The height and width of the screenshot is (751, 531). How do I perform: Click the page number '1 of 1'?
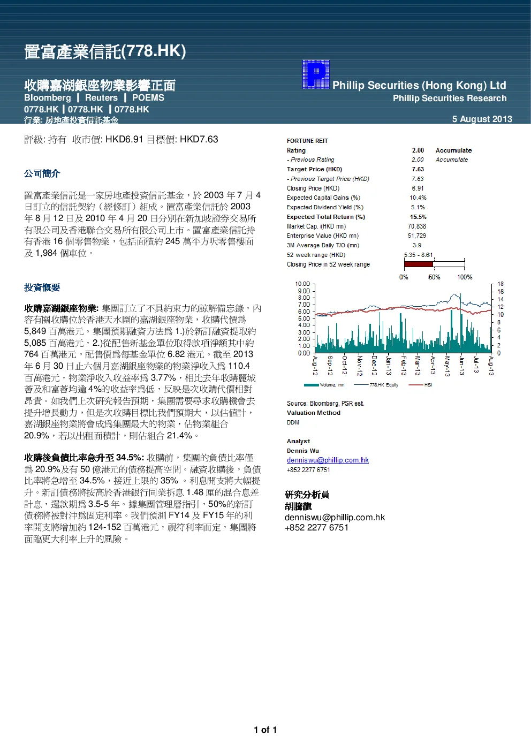[x=265, y=730]
